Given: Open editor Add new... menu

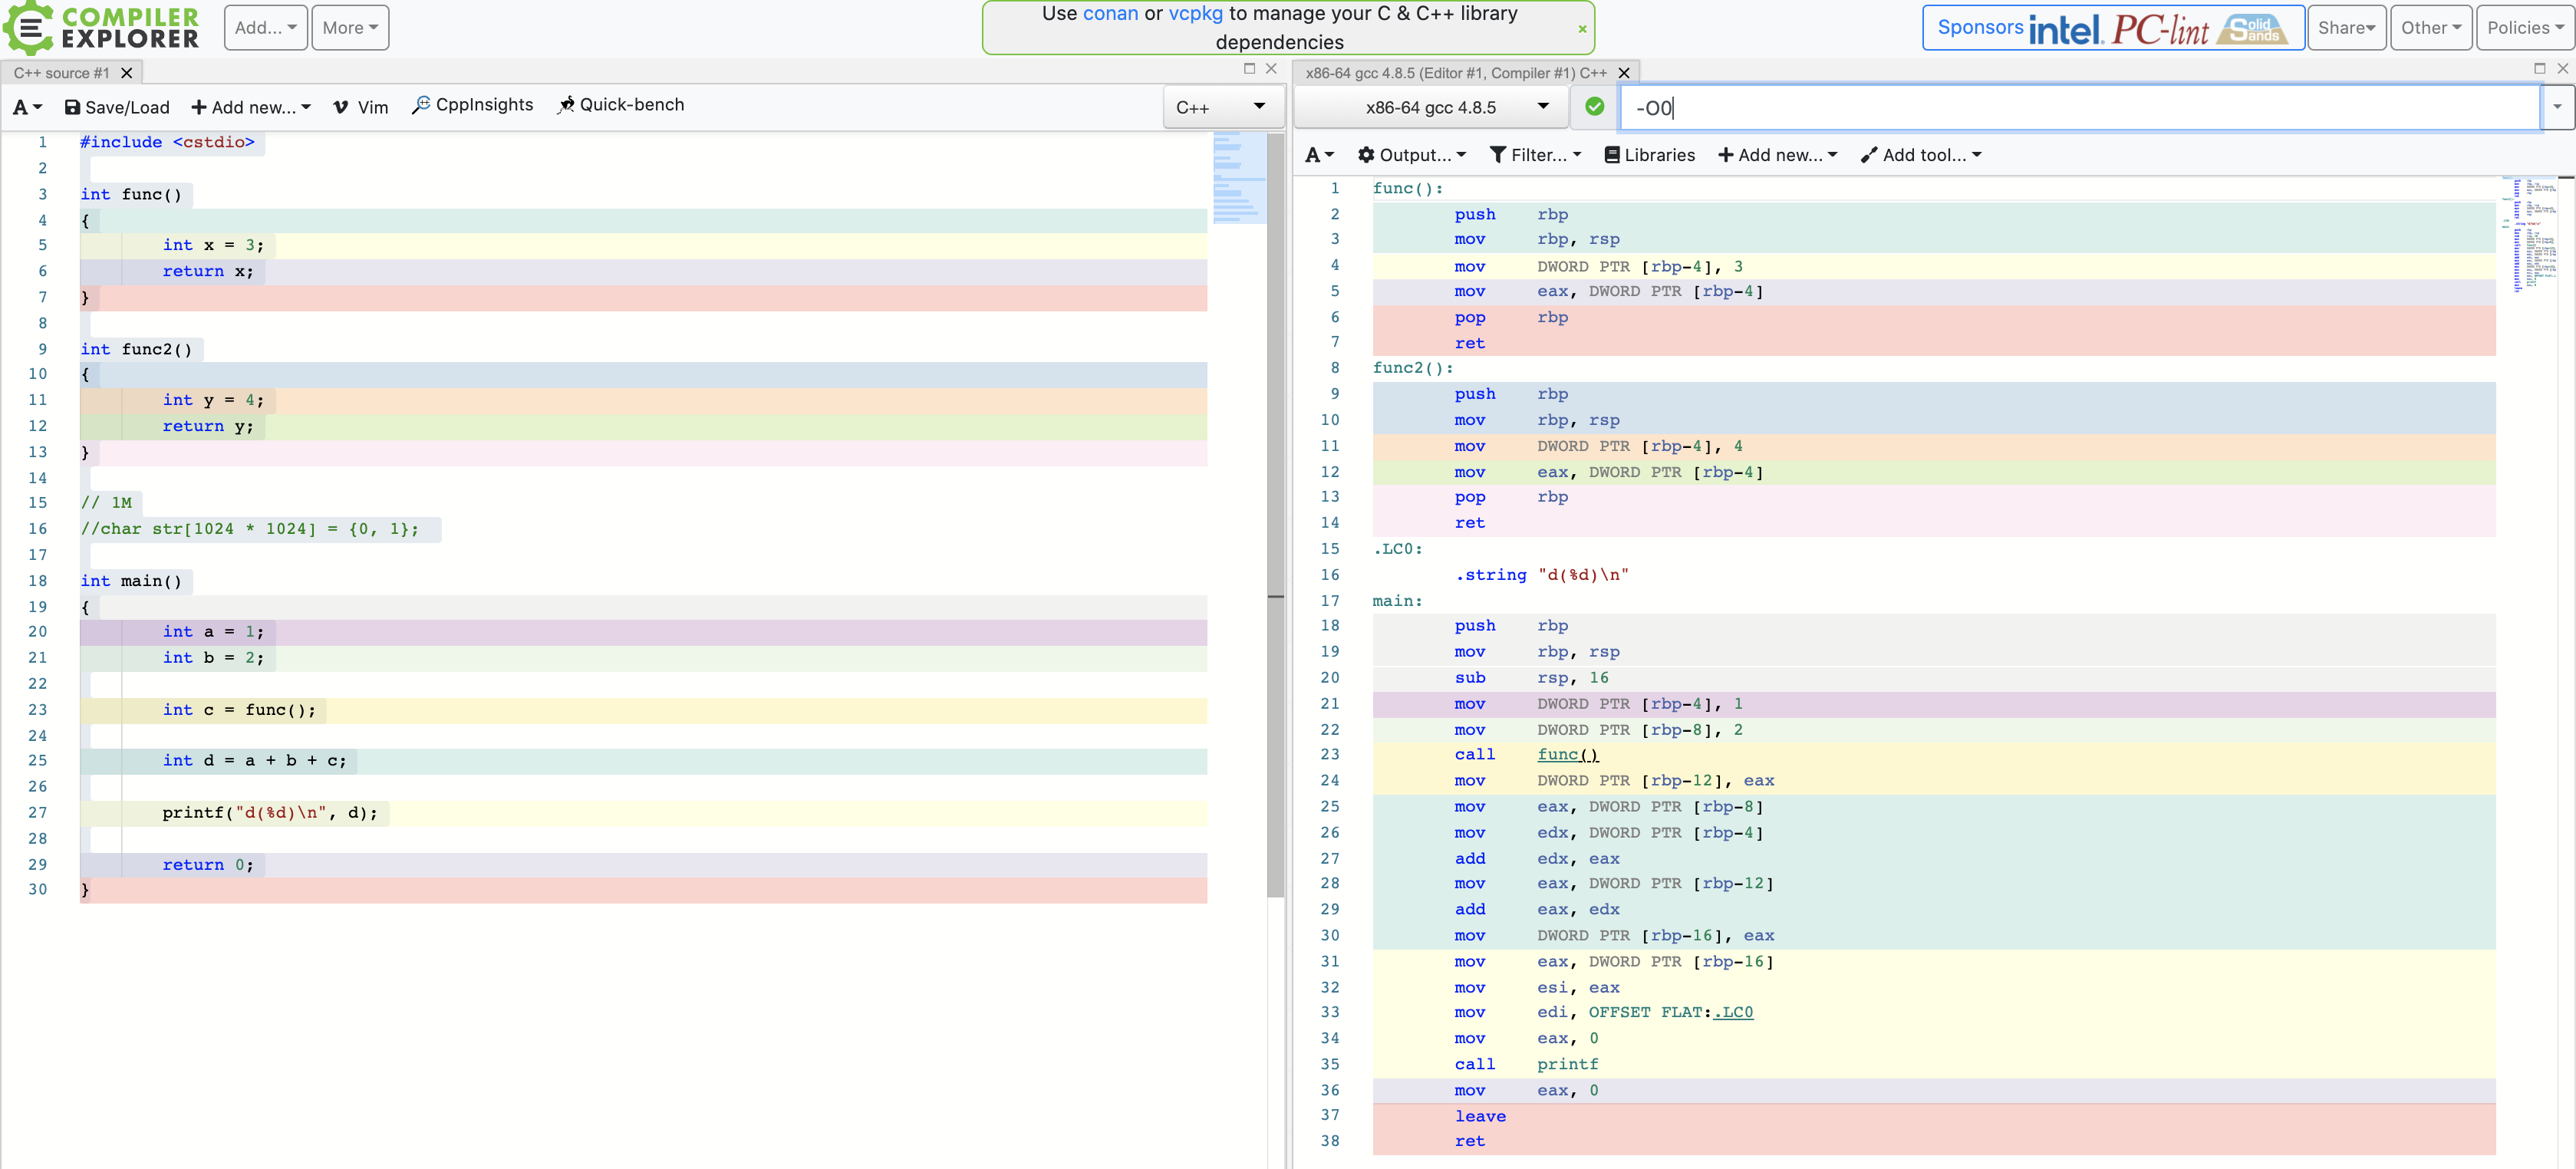Looking at the screenshot, I should click(x=251, y=107).
